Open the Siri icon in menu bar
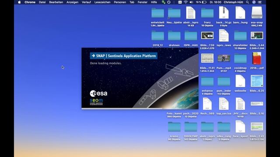The image size is (280, 157). 254,2
